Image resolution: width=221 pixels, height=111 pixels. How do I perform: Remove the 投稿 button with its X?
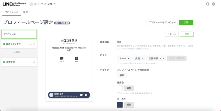tap(142, 59)
